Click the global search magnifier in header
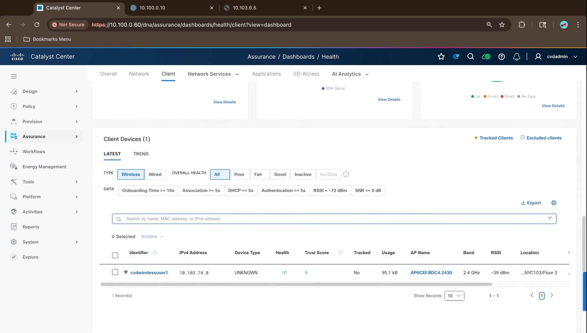This screenshot has height=333, width=587. click(470, 56)
